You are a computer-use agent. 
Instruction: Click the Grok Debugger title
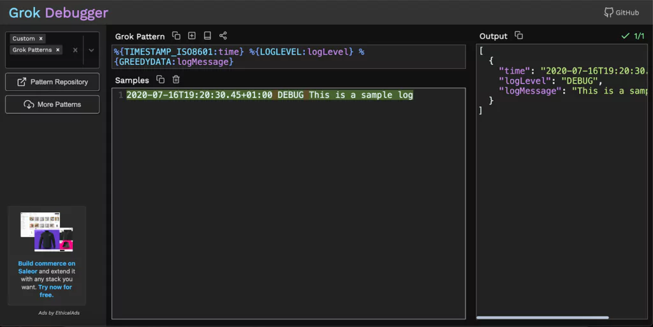59,13
